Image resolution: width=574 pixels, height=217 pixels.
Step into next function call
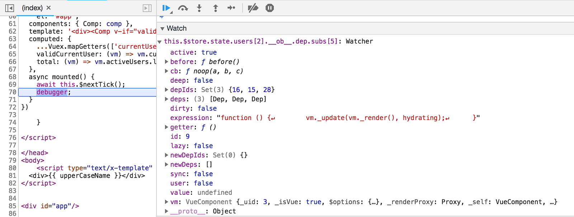pos(199,8)
